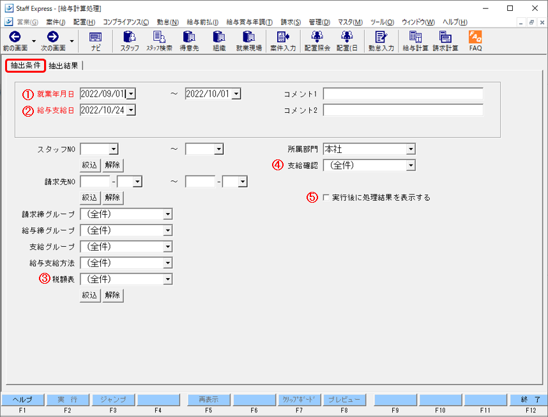The image size is (548, 417).
Task: Click 絞込 button below 税額表
Action: coord(90,295)
